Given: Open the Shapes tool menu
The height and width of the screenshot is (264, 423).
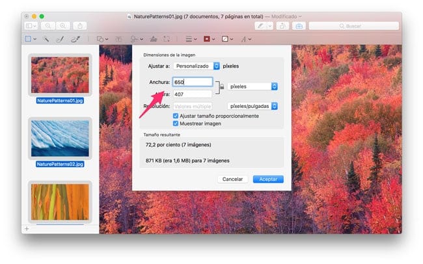Looking at the screenshot, I should [102, 39].
